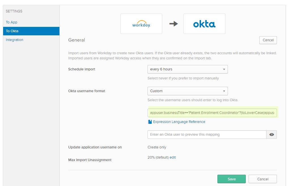Expand the Okta username format dropdown
This screenshot has width=297, height=186.
[x=187, y=91]
